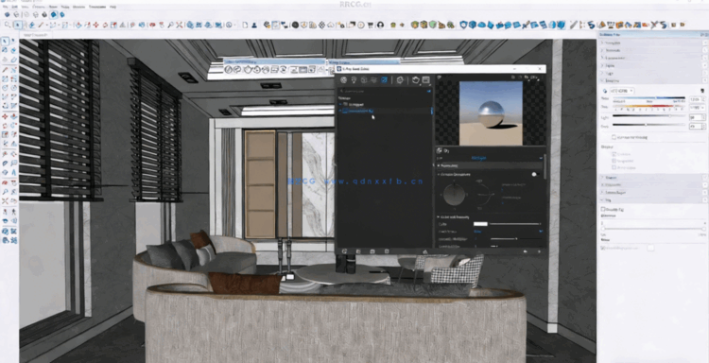Screen dimensions: 709x363
Task: Open the UTC time zone dropdown
Action: pyautogui.click(x=623, y=91)
